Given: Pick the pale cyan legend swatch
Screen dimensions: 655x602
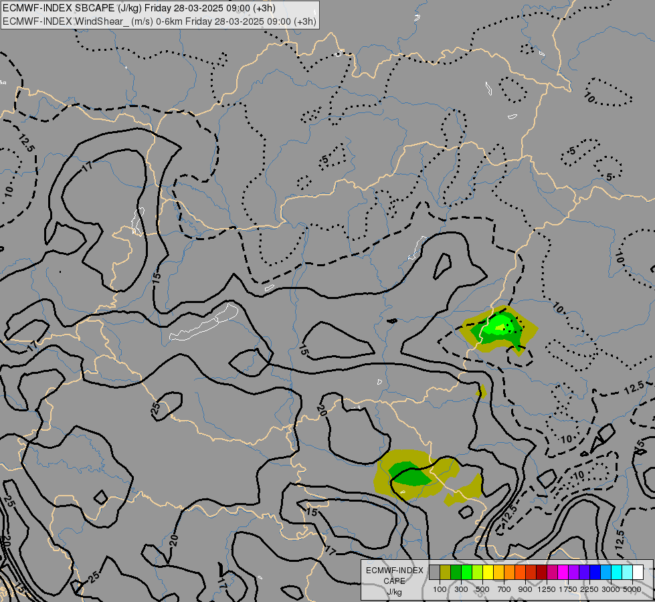Looking at the screenshot, I should click(x=627, y=573).
